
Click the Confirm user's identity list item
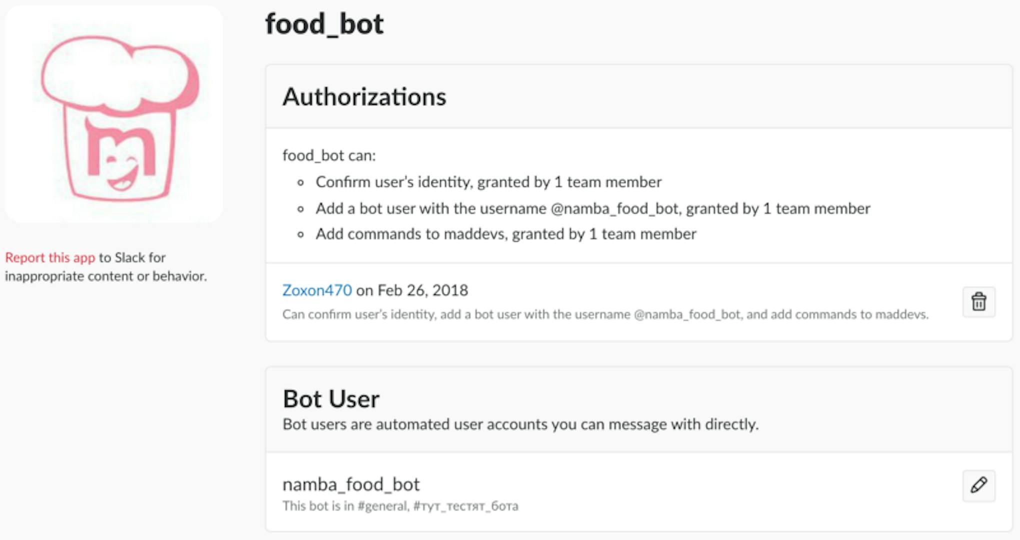488,182
